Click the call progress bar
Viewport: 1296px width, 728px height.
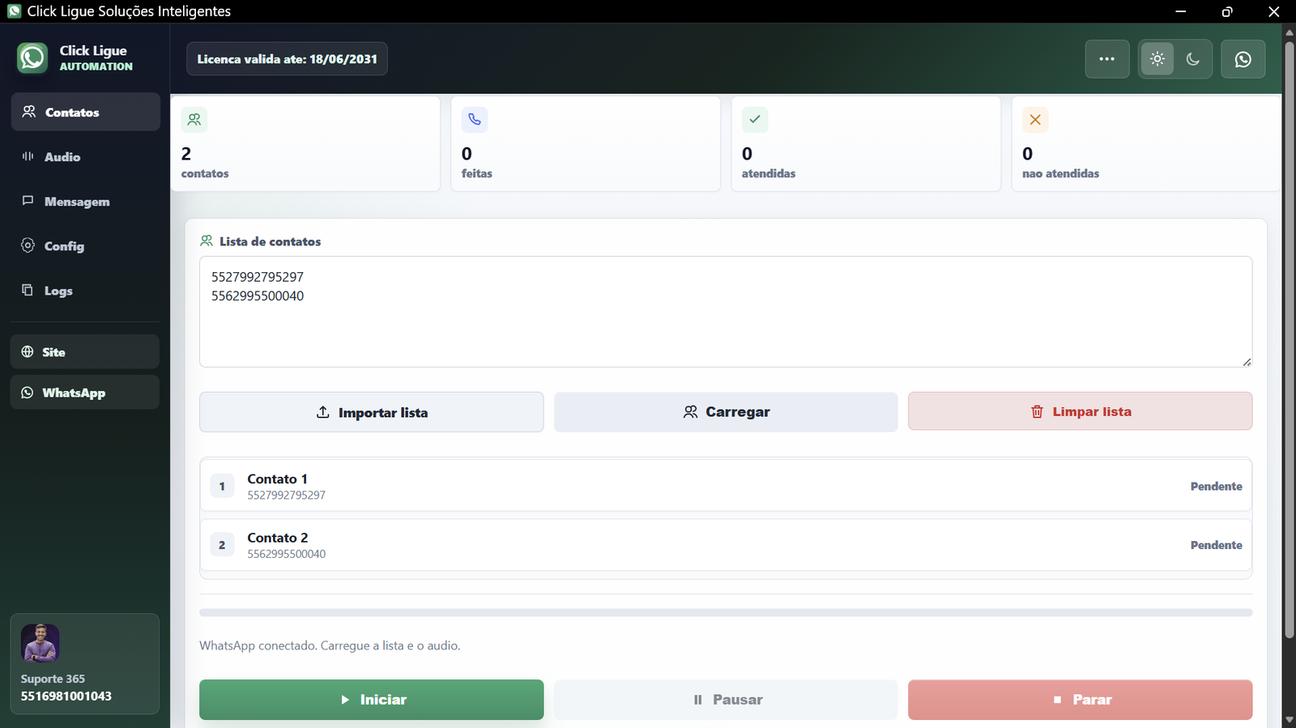click(726, 613)
